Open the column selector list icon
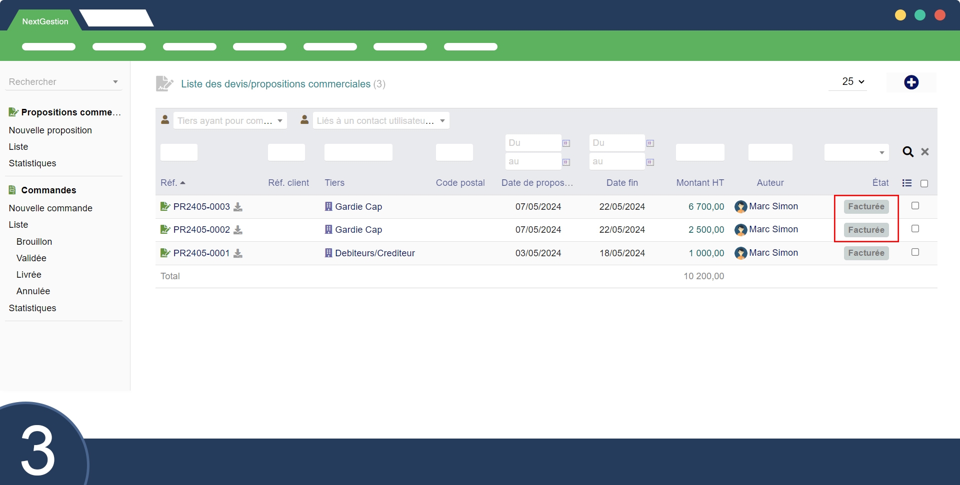The image size is (960, 485). point(906,183)
